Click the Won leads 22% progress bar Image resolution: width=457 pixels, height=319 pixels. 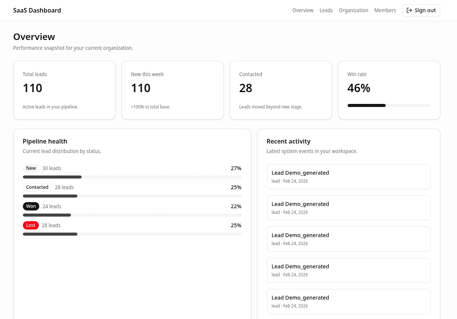(132, 215)
